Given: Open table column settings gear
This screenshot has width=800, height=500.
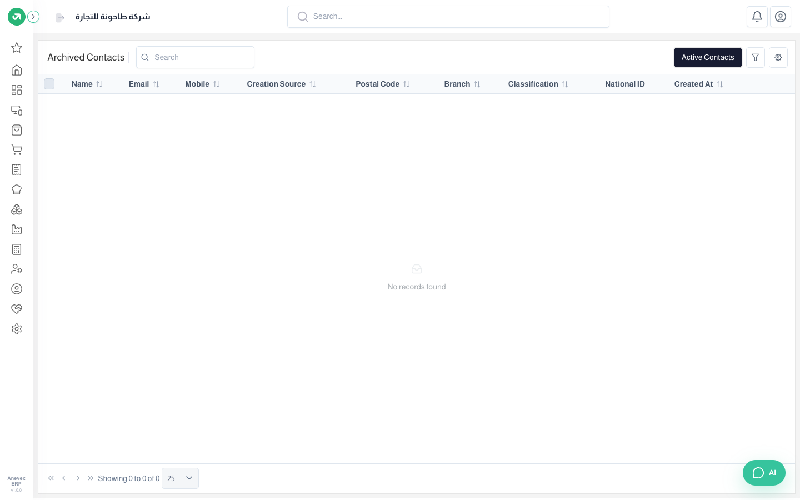Looking at the screenshot, I should click(x=778, y=57).
